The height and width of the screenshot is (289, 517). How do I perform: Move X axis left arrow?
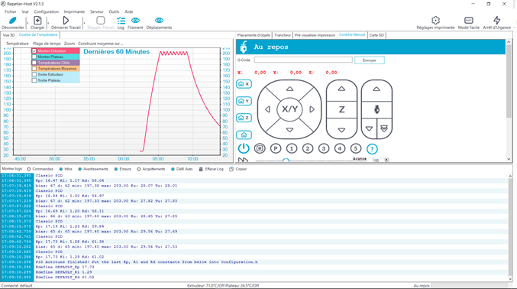(268, 109)
